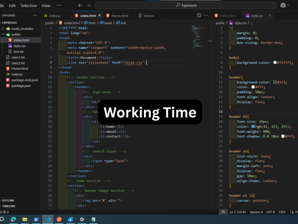
Task: Close the style.css tab
Action: (270, 16)
